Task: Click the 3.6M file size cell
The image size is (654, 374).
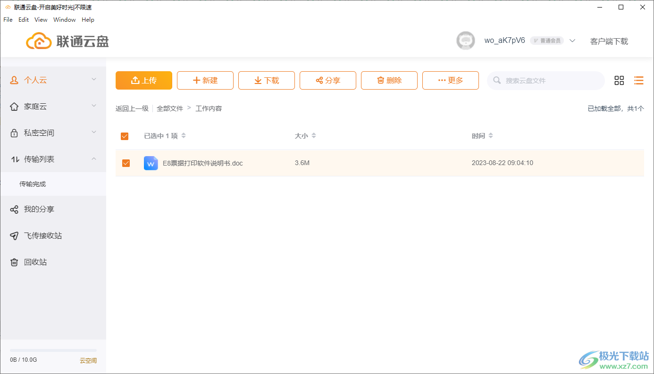Action: pos(302,163)
